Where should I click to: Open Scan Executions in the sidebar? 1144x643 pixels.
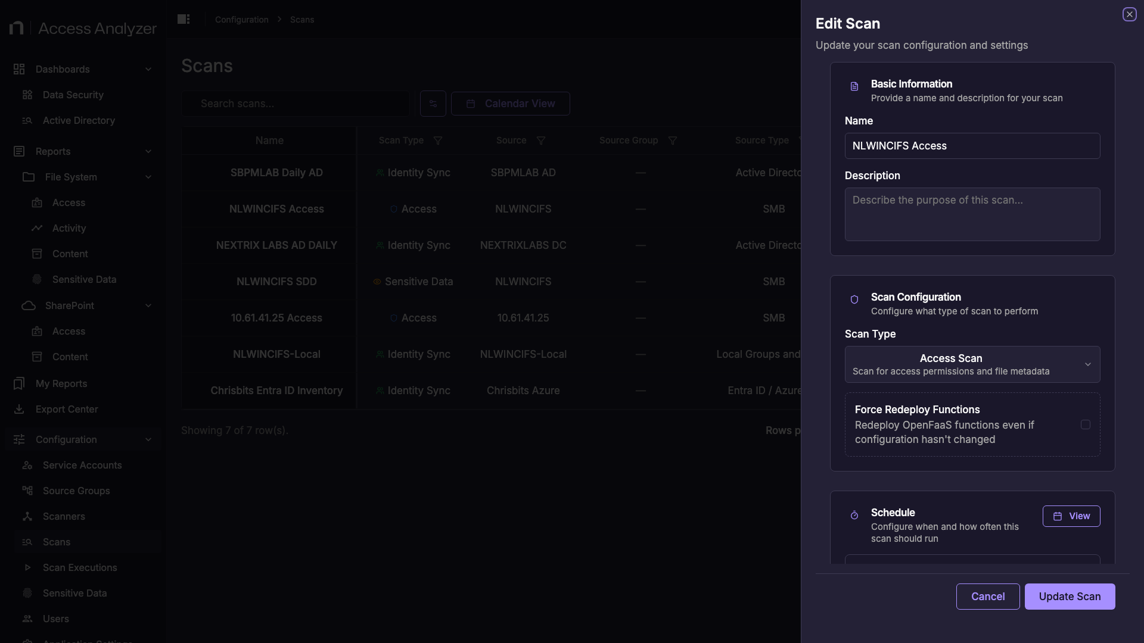point(80,567)
